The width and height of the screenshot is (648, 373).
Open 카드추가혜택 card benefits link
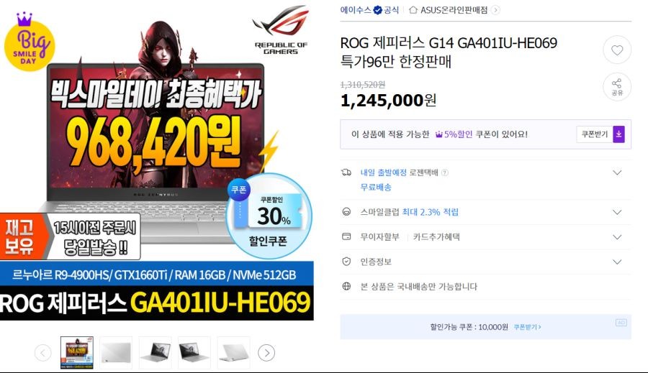(x=436, y=237)
